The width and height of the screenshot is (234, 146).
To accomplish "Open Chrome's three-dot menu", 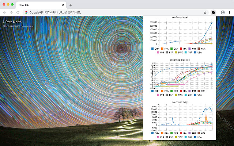I will 229,12.
